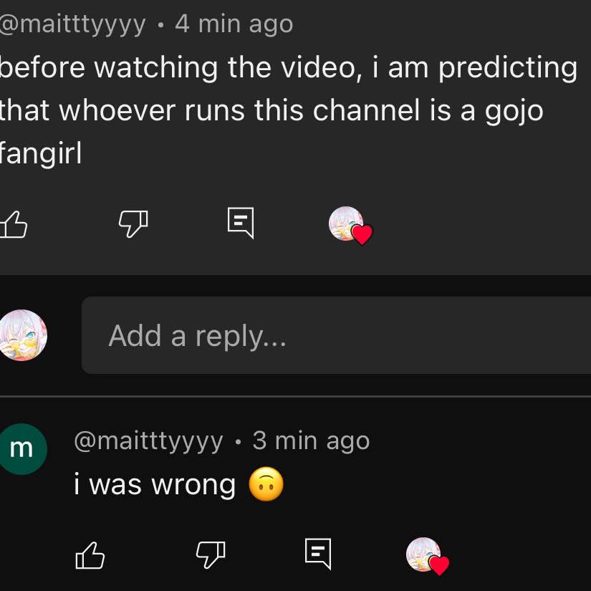Toggle creator heart on the top comment
591x591 pixels.
pos(350,225)
